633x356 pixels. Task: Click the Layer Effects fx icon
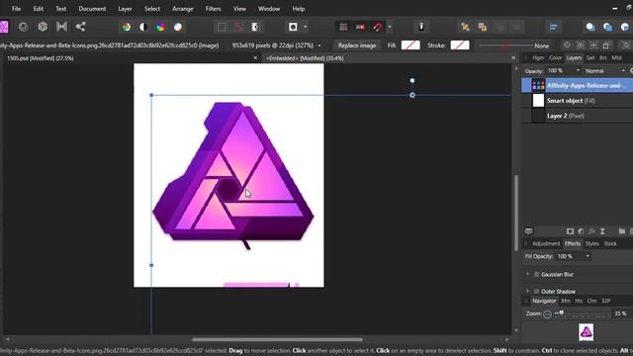pyautogui.click(x=591, y=231)
